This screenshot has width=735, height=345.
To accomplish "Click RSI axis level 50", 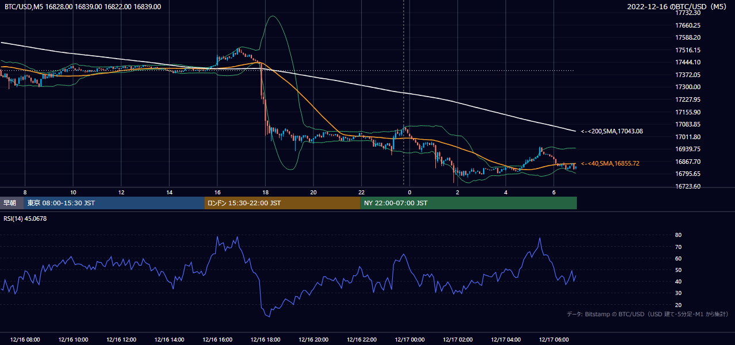I will pyautogui.click(x=679, y=270).
